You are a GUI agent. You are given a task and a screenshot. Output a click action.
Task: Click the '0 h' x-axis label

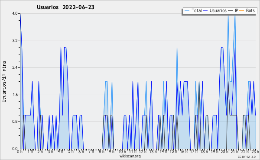19,151
